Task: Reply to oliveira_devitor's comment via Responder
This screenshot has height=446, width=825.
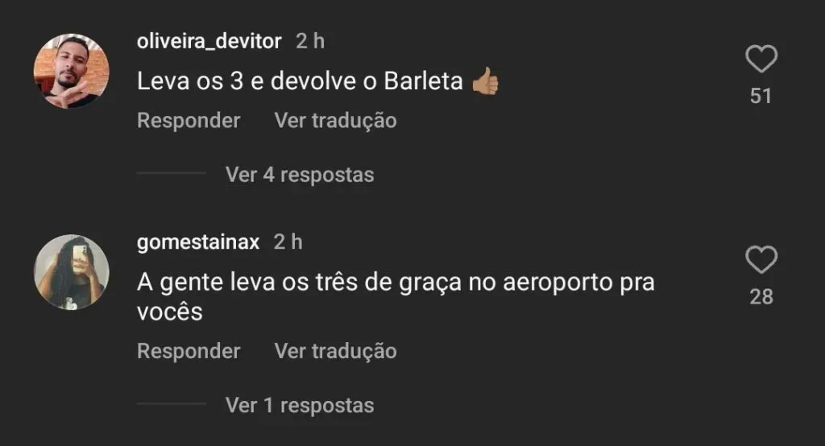Action: (189, 121)
